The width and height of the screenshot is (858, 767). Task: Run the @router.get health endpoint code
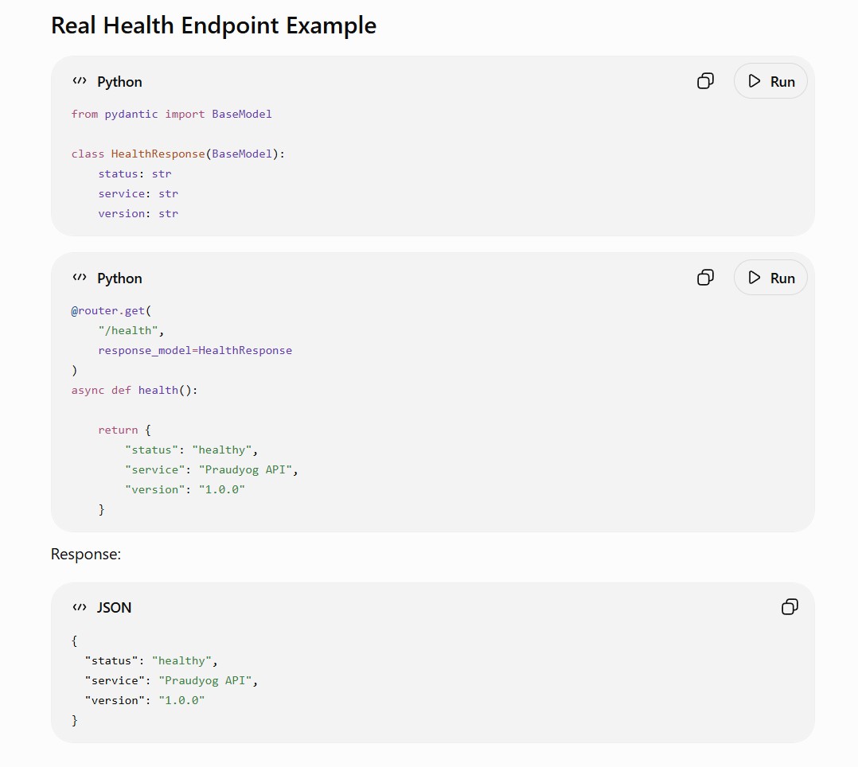770,278
